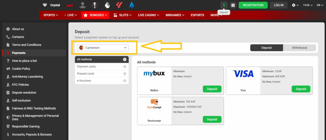Viewport: 326px width, 140px height.
Task: Expand the settings gear dropdown
Action: (295, 5)
